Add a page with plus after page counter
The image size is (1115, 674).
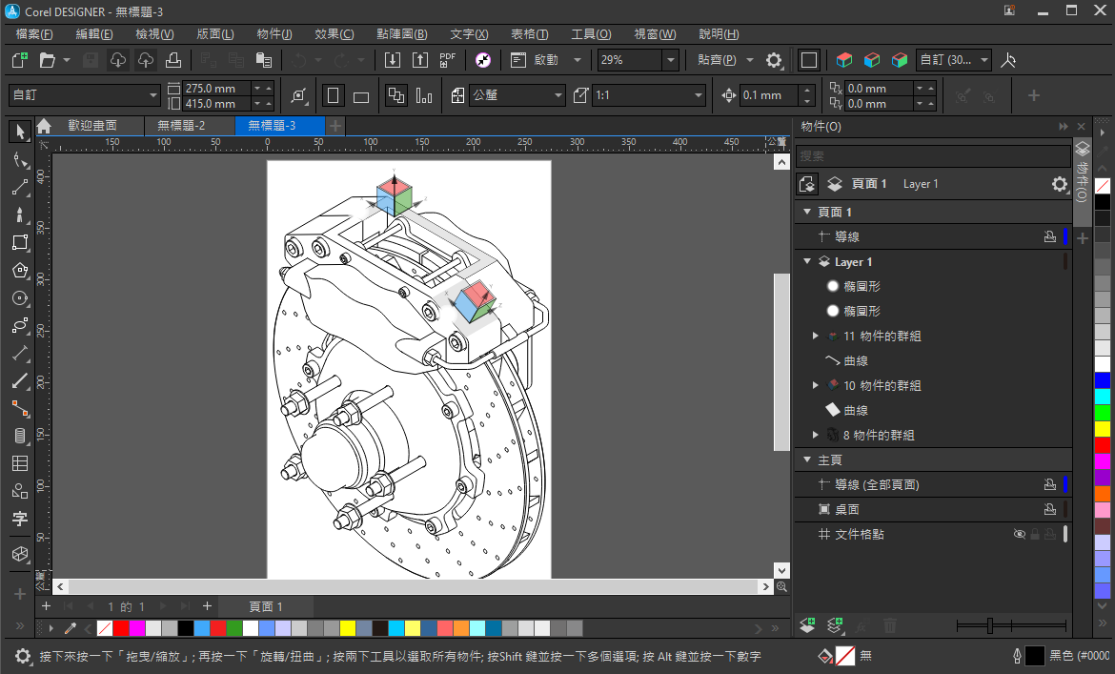207,605
